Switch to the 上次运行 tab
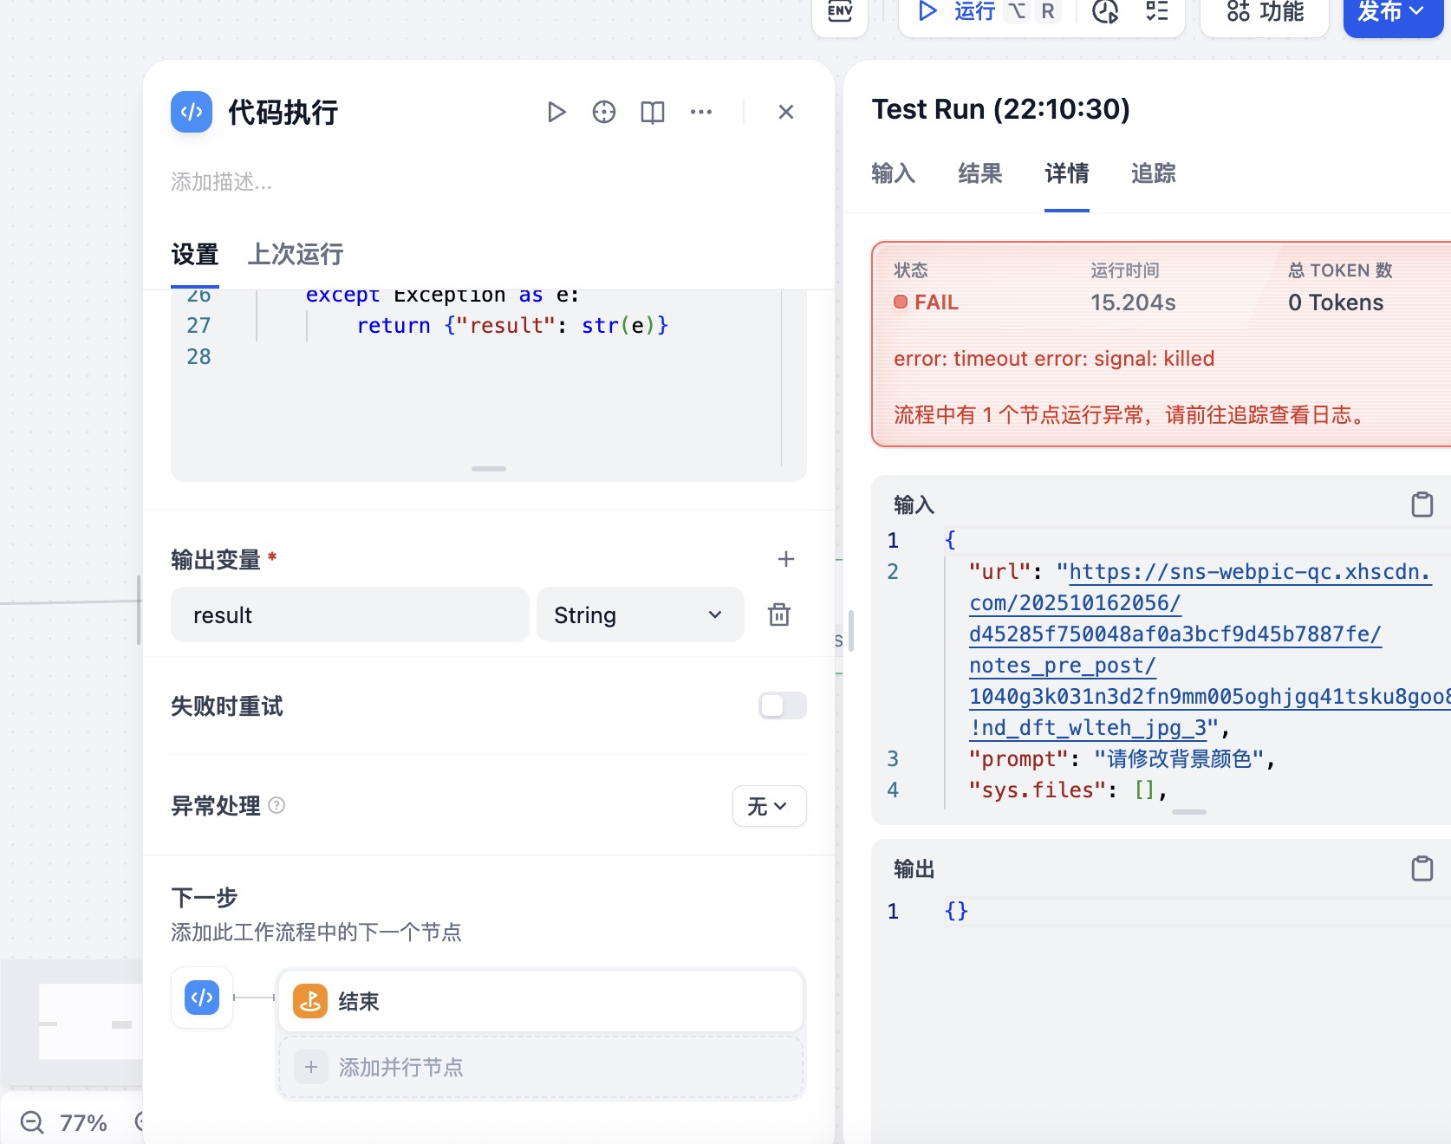The width and height of the screenshot is (1451, 1144). (x=295, y=254)
